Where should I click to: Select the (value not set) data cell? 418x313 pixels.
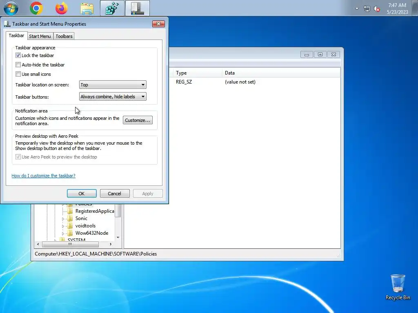pyautogui.click(x=240, y=82)
